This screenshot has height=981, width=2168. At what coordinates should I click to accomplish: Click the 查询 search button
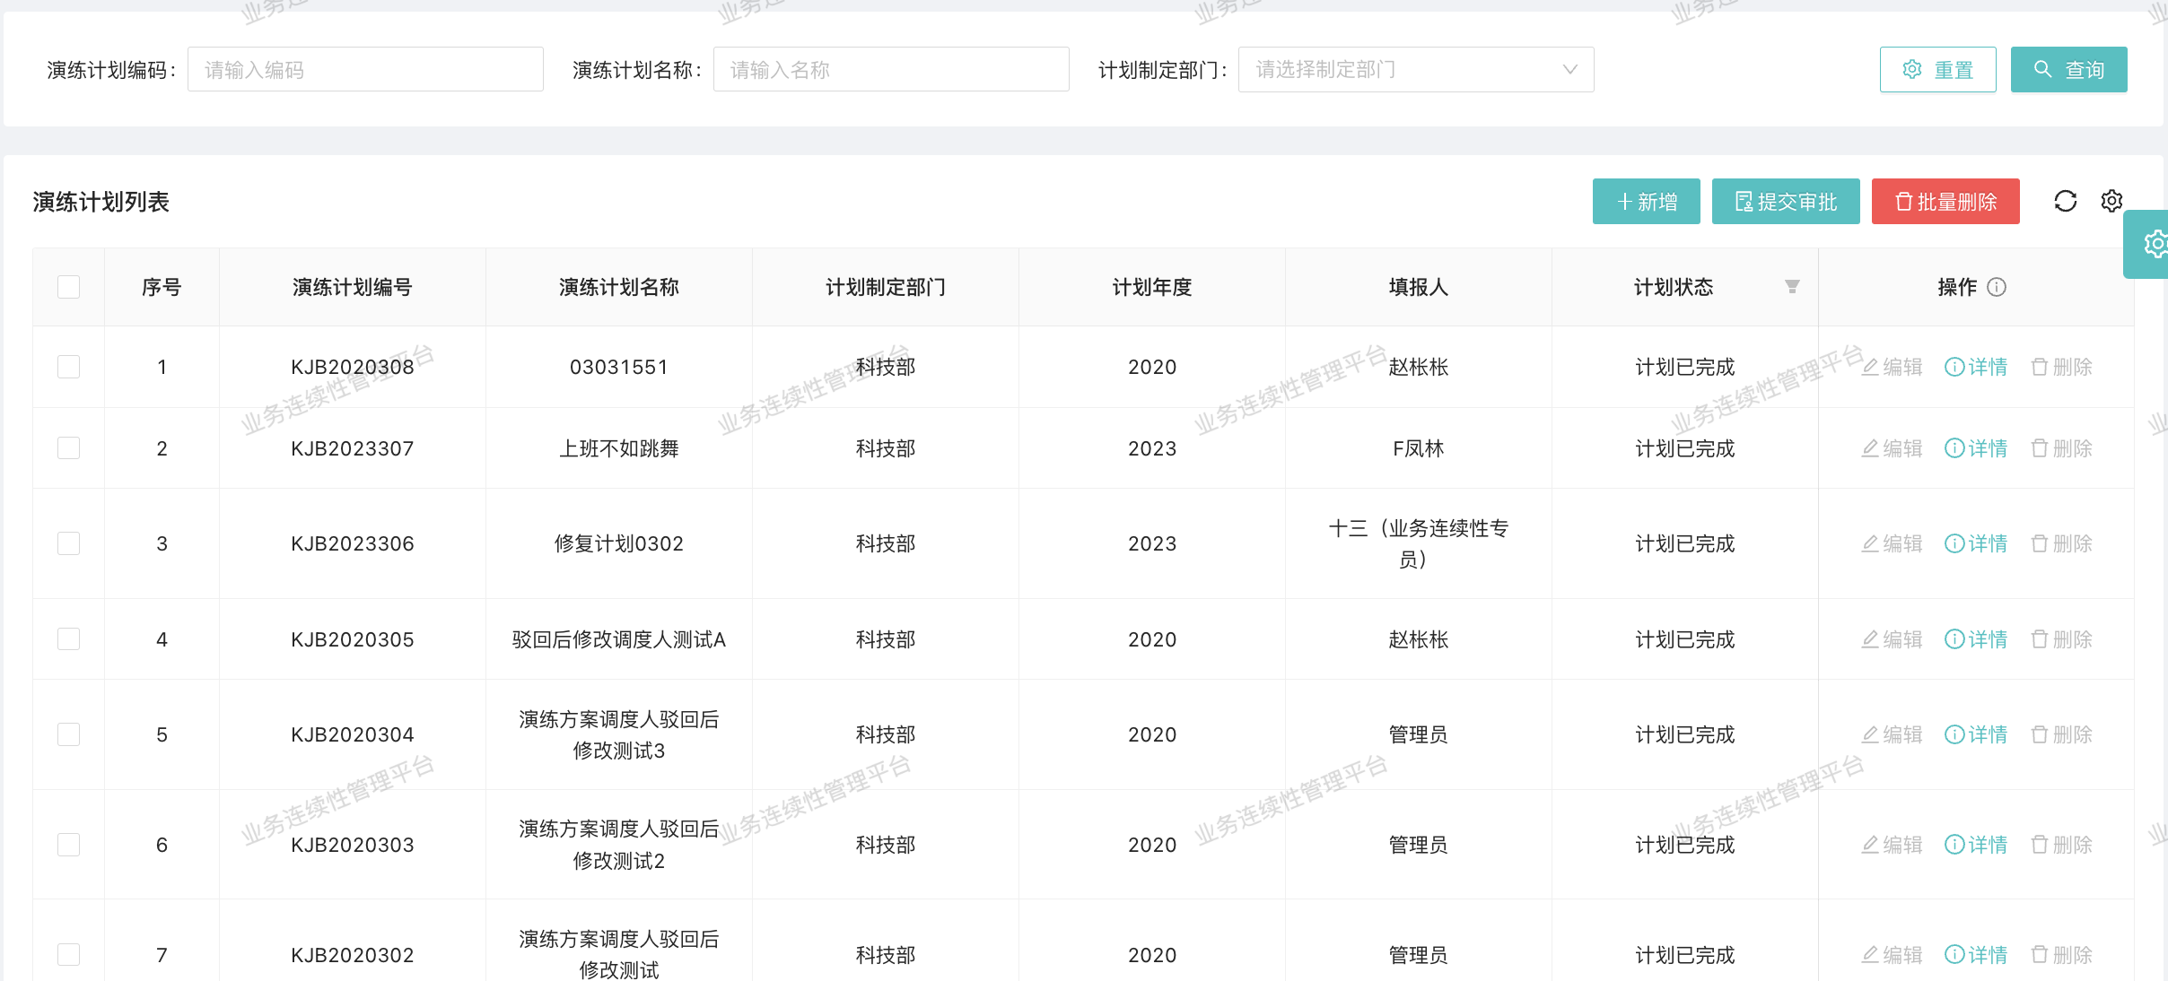(2068, 69)
